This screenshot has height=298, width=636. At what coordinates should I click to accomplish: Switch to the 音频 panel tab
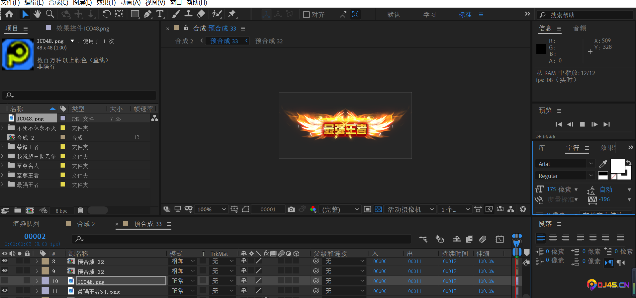(x=580, y=29)
